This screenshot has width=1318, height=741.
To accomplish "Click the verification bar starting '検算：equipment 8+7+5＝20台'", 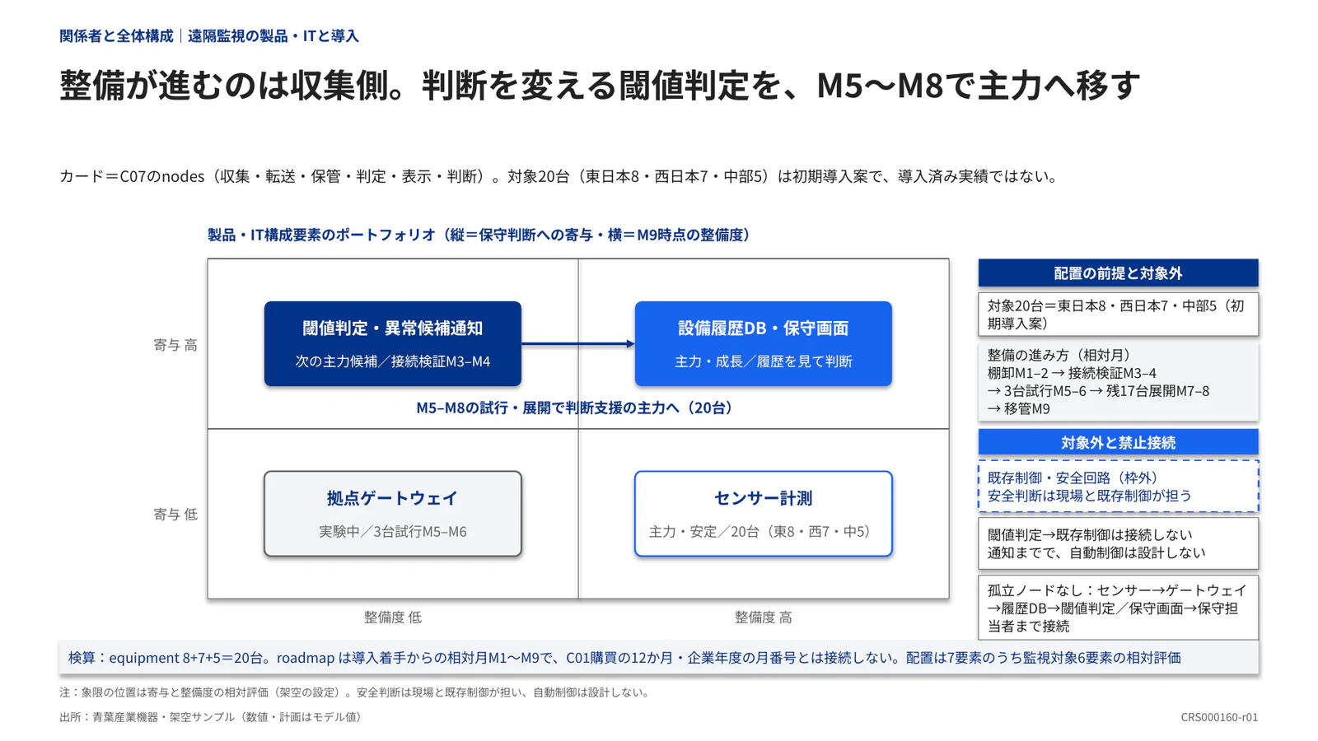I will click(659, 657).
